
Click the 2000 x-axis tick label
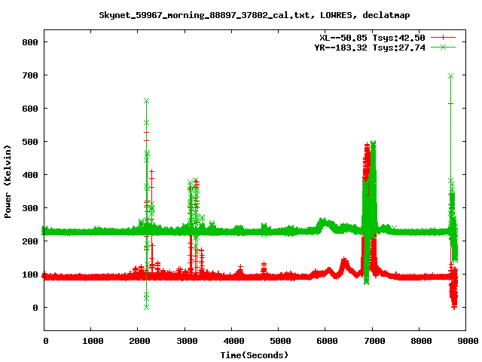(x=139, y=341)
